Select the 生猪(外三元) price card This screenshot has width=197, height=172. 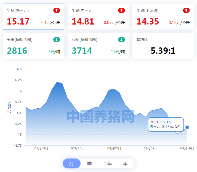point(34,17)
